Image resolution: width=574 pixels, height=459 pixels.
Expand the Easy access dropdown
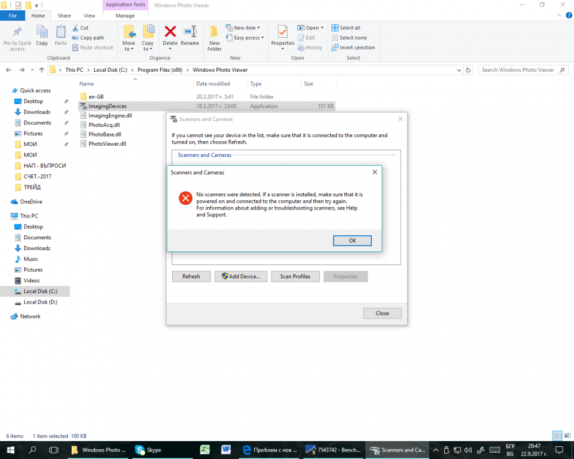[x=245, y=38]
